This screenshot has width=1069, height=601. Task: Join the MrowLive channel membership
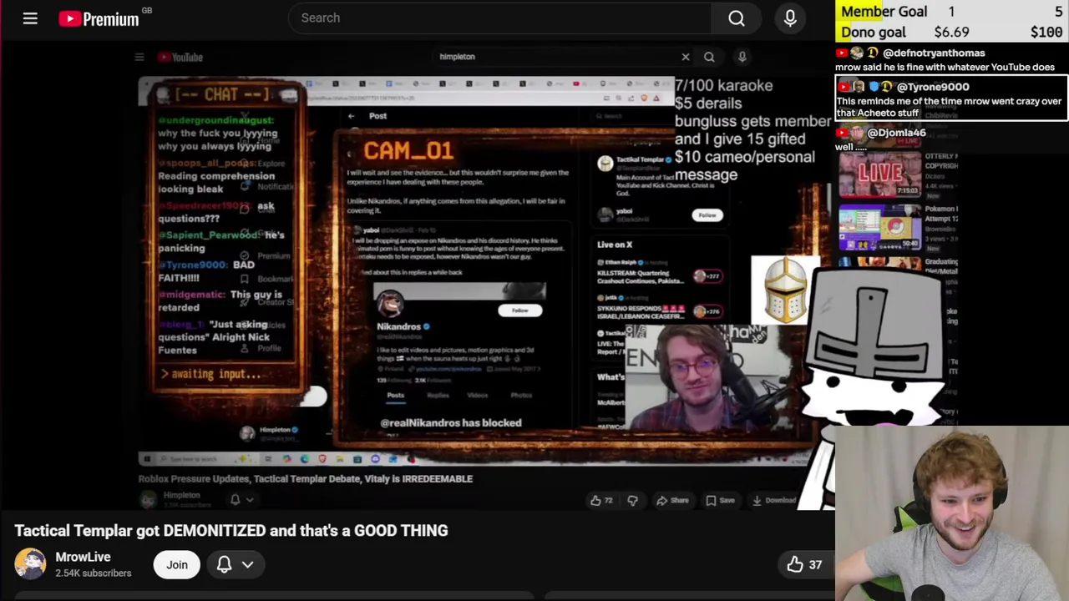pyautogui.click(x=176, y=564)
